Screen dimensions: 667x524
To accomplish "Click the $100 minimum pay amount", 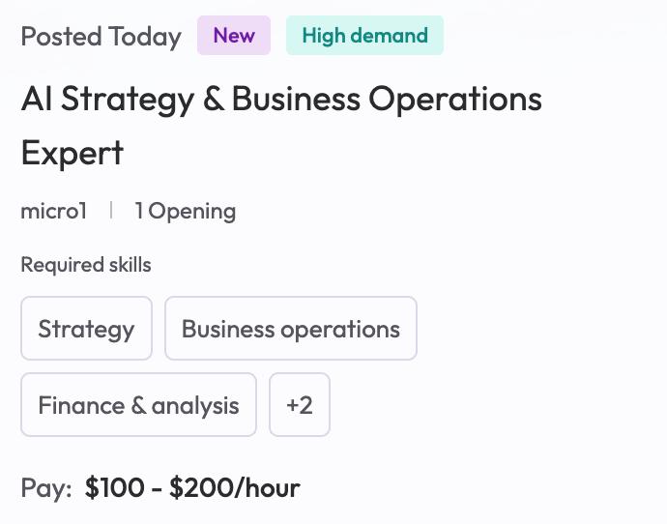I will pyautogui.click(x=114, y=487).
